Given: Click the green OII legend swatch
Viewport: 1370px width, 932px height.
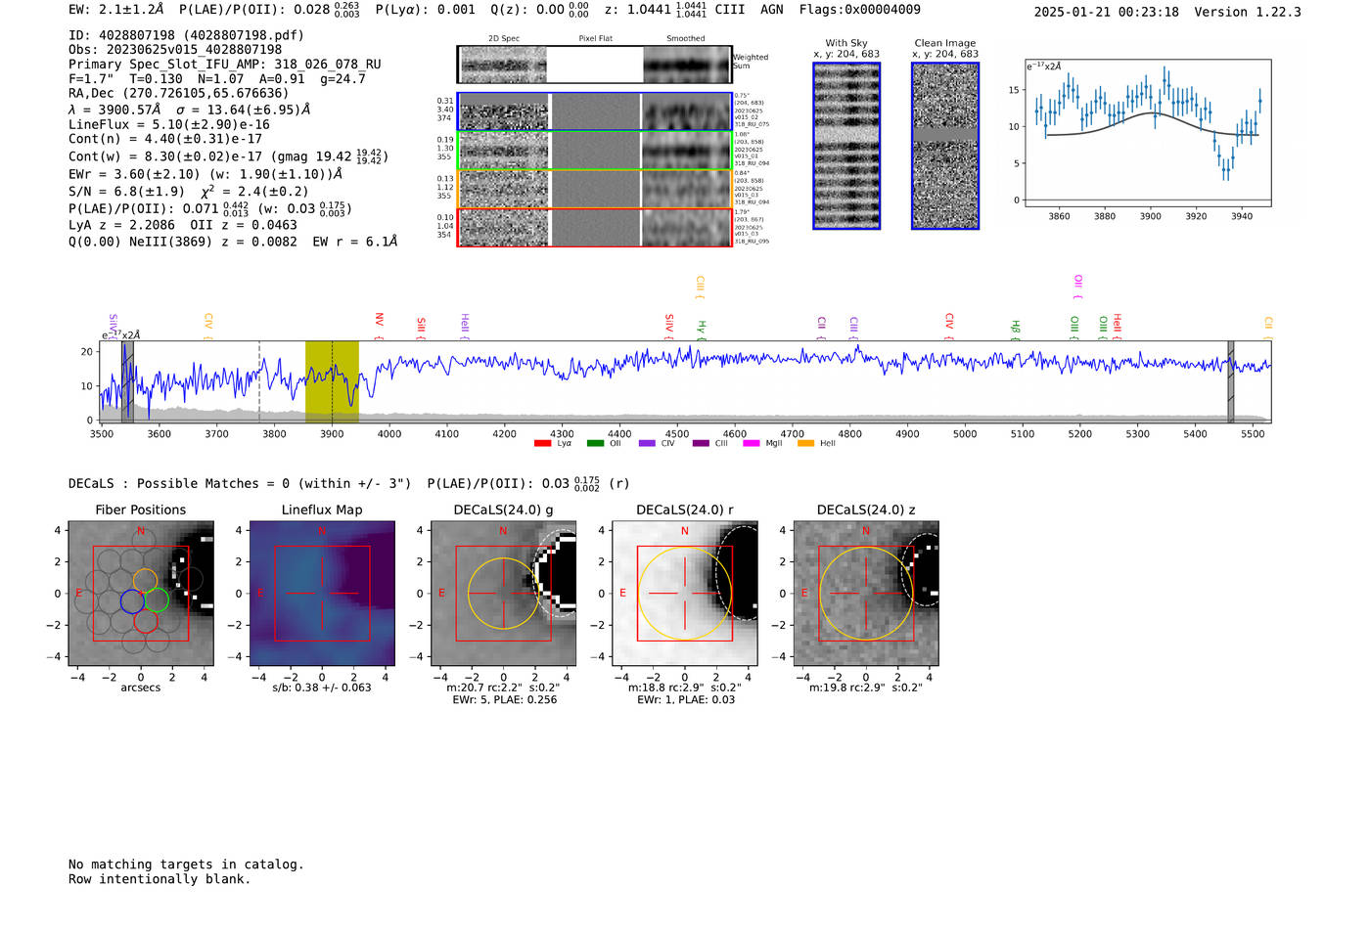Looking at the screenshot, I should (595, 443).
